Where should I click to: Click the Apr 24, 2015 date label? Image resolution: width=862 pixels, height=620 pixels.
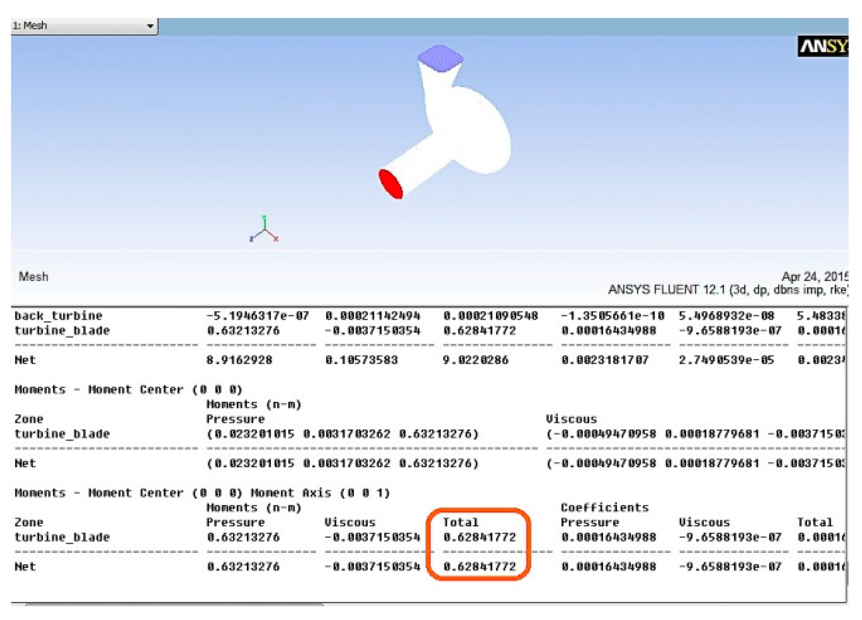pyautogui.click(x=814, y=276)
